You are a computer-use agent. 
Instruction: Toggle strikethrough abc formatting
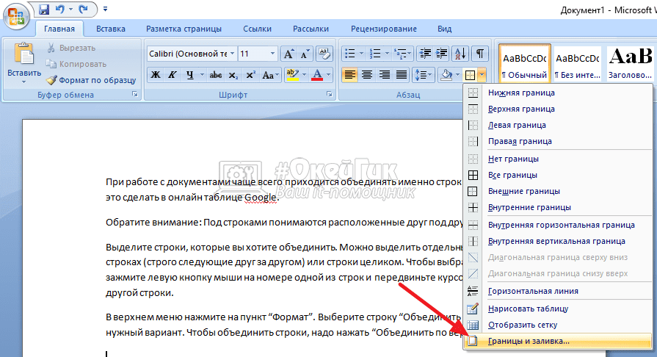tap(215, 75)
